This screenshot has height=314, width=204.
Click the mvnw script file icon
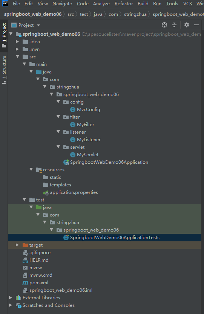[25, 268]
